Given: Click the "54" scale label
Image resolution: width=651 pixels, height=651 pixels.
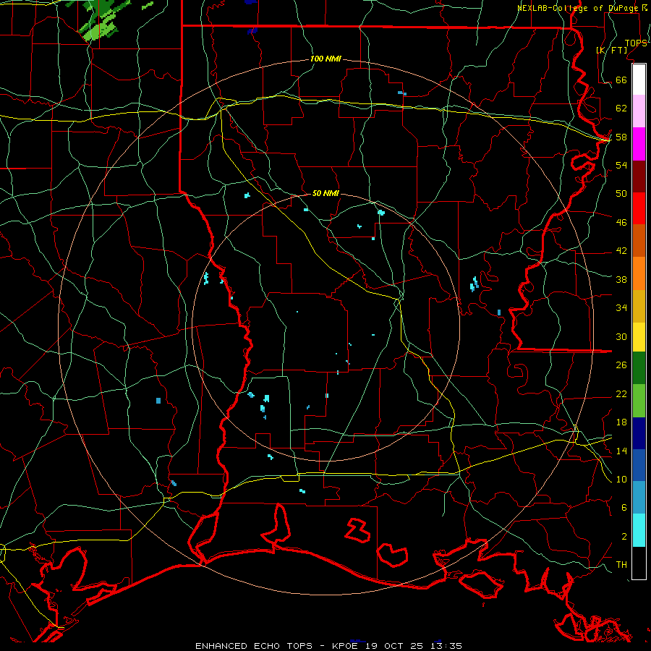Looking at the screenshot, I should coord(621,165).
